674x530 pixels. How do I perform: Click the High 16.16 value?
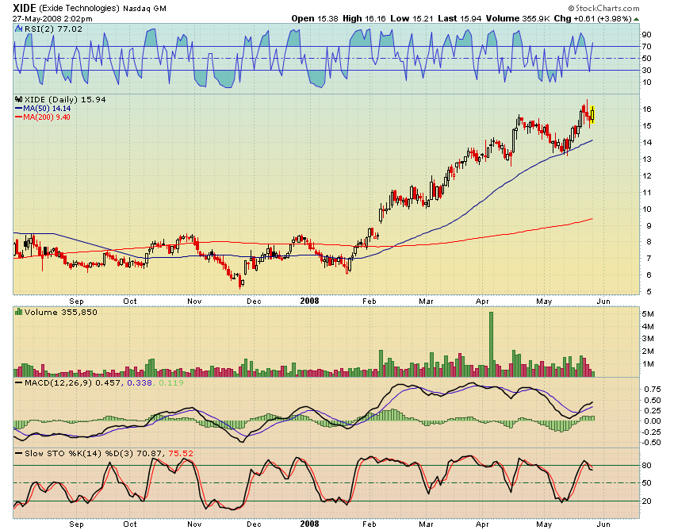pos(365,18)
